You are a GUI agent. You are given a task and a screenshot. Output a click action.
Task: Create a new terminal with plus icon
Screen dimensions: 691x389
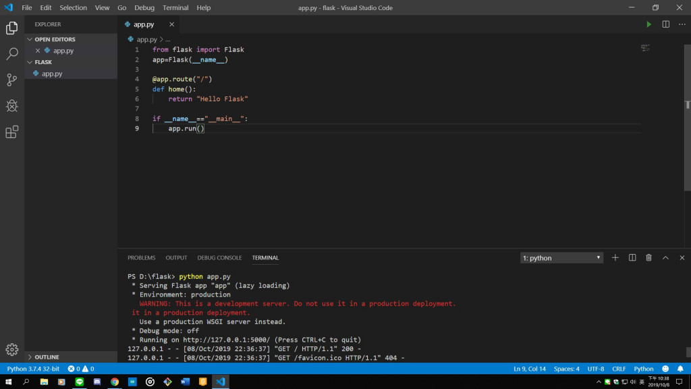615,257
